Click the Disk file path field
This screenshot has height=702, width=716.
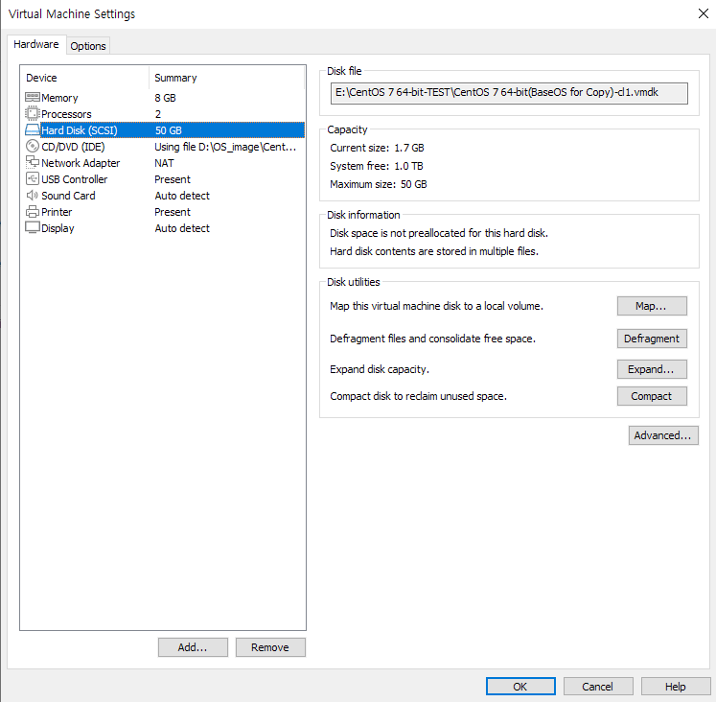point(509,93)
